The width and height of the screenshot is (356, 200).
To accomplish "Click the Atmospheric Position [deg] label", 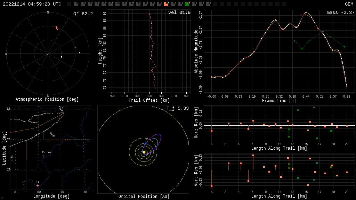I will pyautogui.click(x=47, y=99).
